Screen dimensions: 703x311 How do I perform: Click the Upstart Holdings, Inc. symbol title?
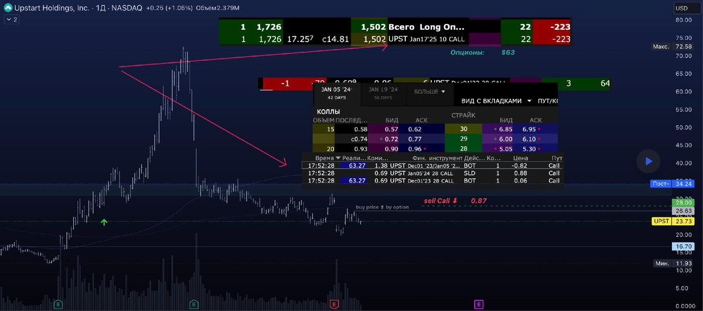[x=53, y=9]
